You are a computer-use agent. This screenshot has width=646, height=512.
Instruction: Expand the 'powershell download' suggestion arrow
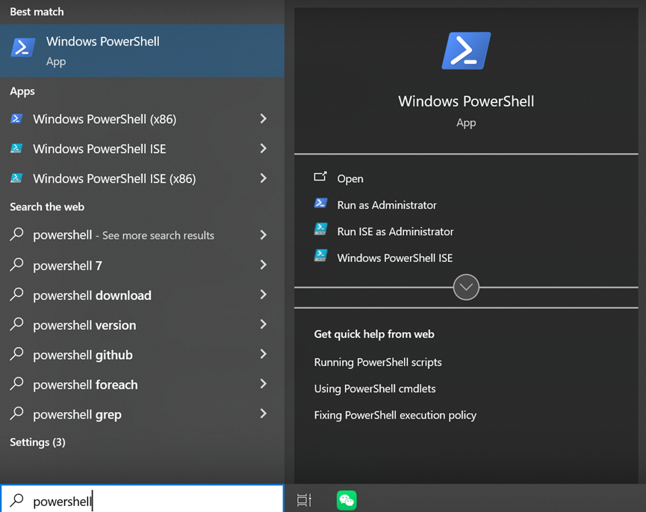264,295
